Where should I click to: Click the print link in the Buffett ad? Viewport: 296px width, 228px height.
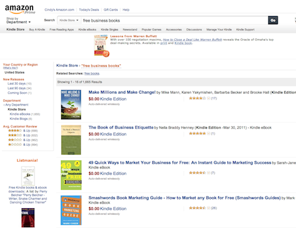(x=163, y=43)
